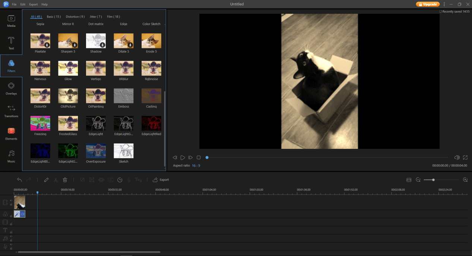Click fit-to-timeline zoom icon
Viewport: 472px width, 256px height.
[x=409, y=180]
